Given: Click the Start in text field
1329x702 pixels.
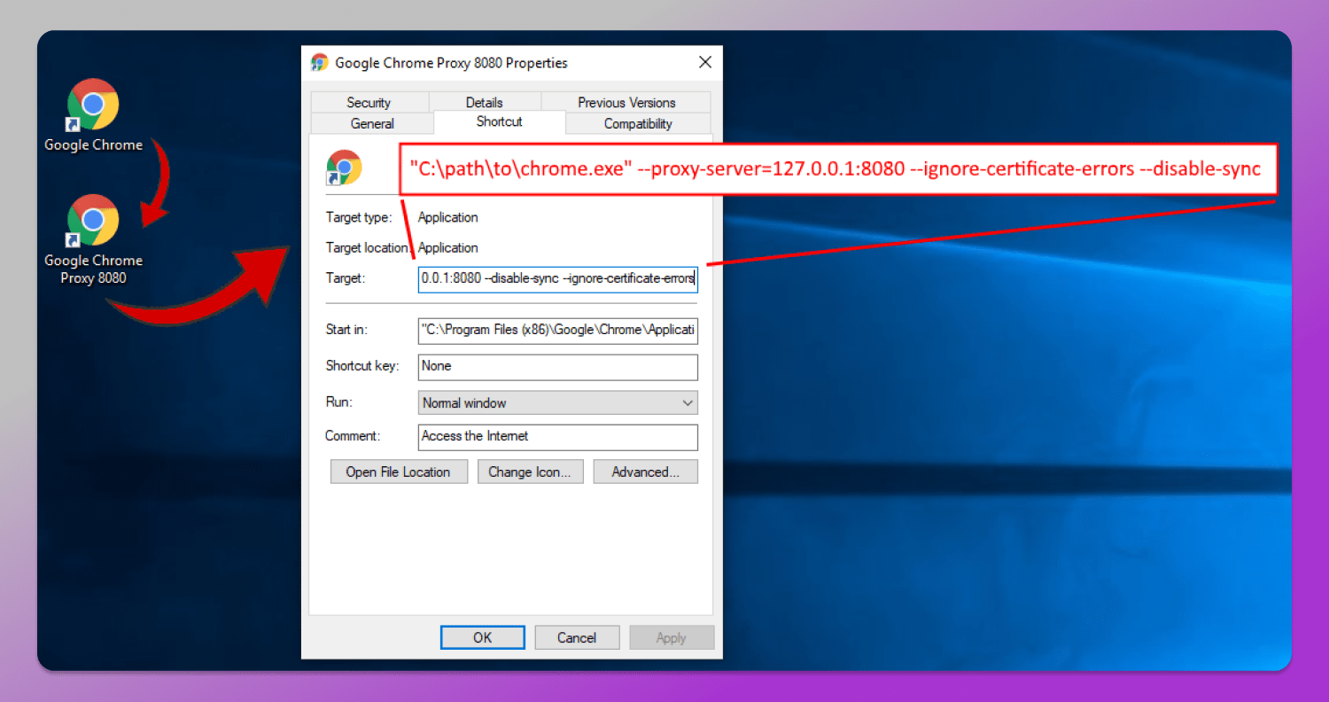Looking at the screenshot, I should click(x=557, y=330).
